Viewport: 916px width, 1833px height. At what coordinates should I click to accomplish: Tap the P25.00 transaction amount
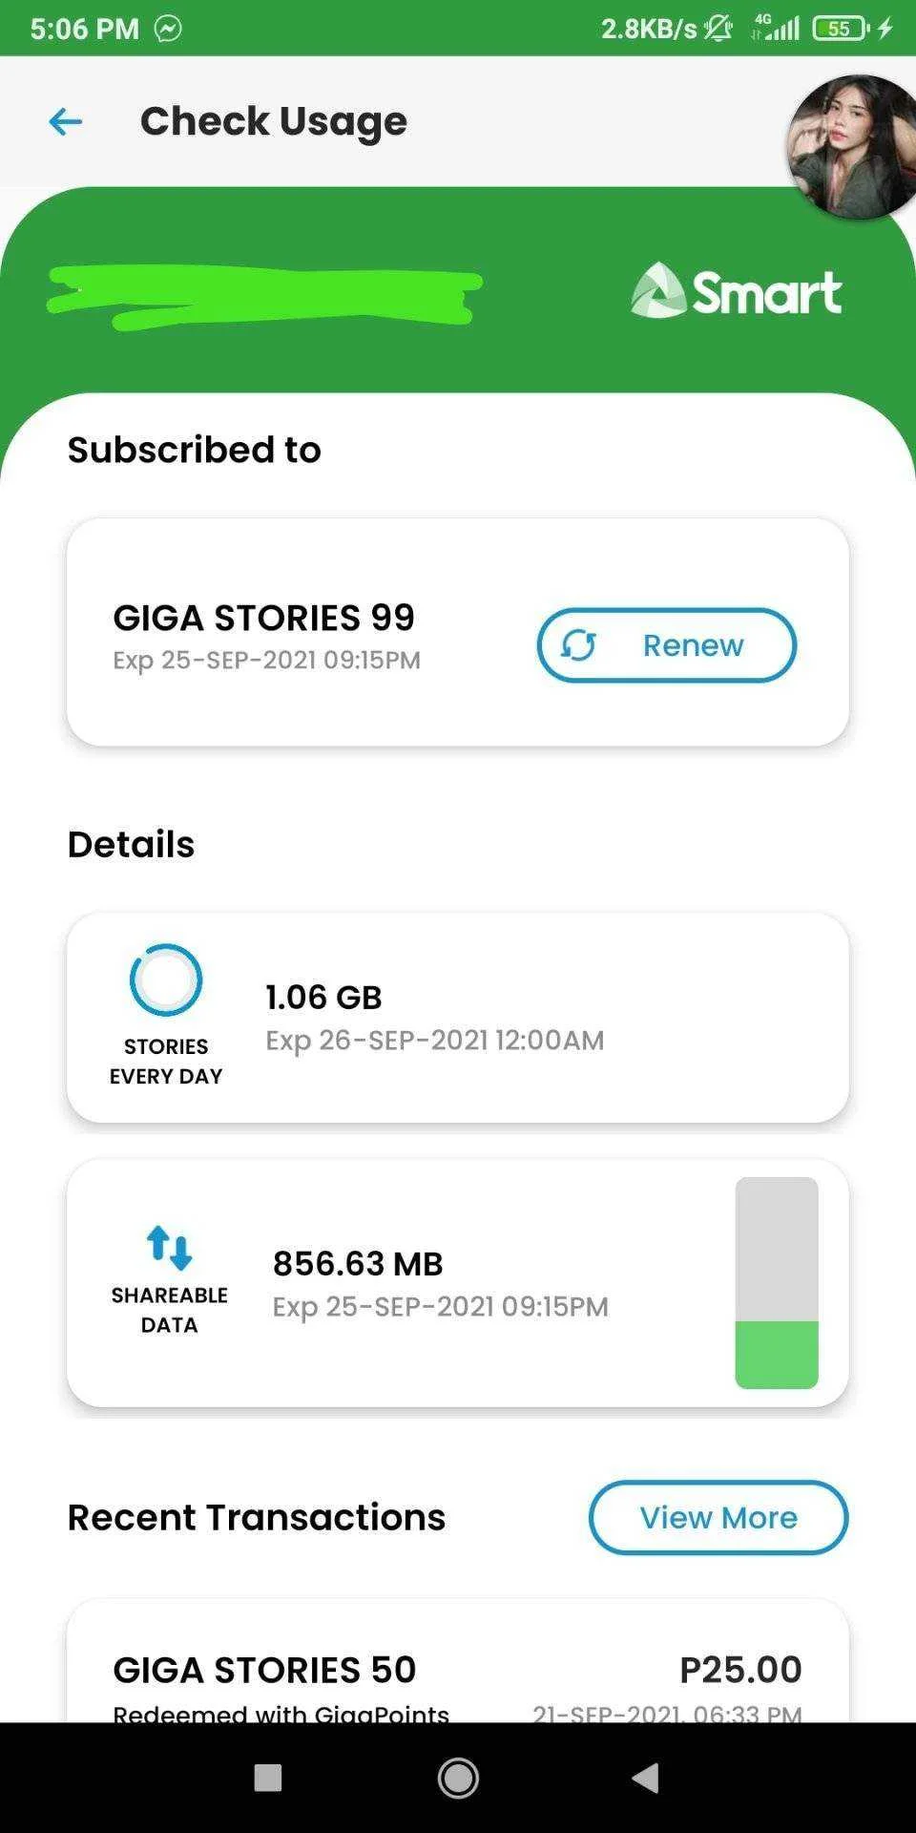click(740, 1670)
